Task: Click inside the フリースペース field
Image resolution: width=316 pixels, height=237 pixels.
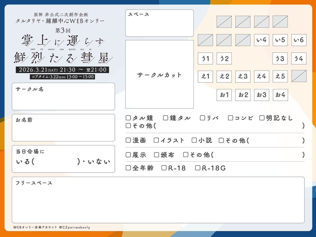Action: pyautogui.click(x=158, y=200)
